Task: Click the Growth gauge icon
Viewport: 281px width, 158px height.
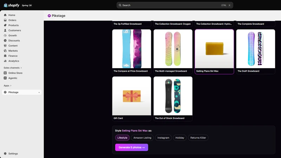Action: click(5, 35)
